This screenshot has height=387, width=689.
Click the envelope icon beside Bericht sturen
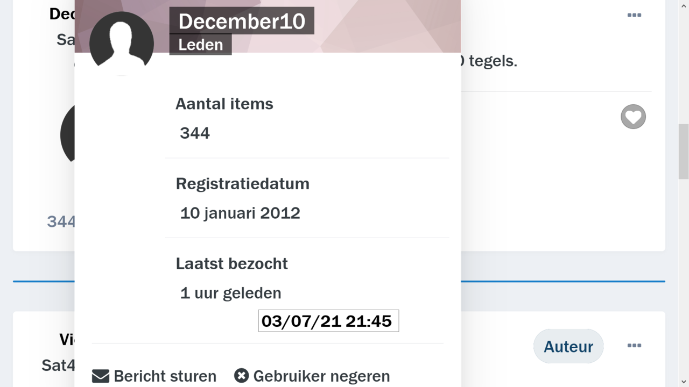(x=100, y=376)
